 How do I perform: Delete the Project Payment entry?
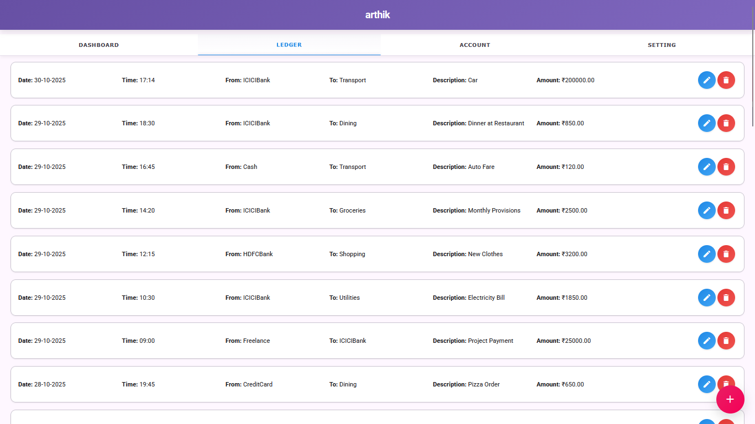click(x=726, y=341)
